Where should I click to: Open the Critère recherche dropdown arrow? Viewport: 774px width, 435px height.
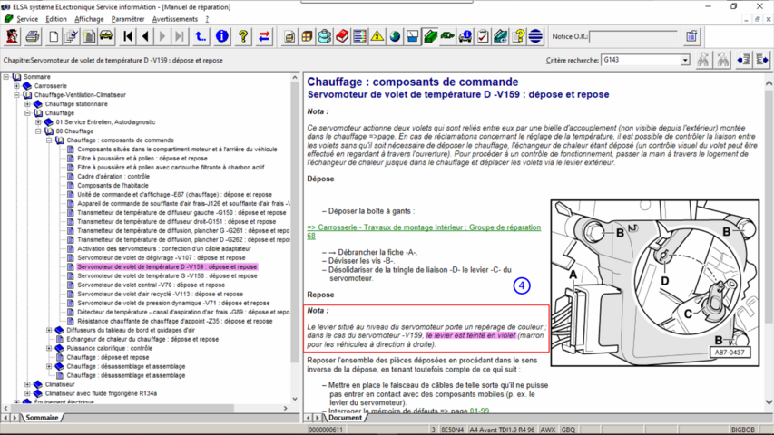(685, 60)
